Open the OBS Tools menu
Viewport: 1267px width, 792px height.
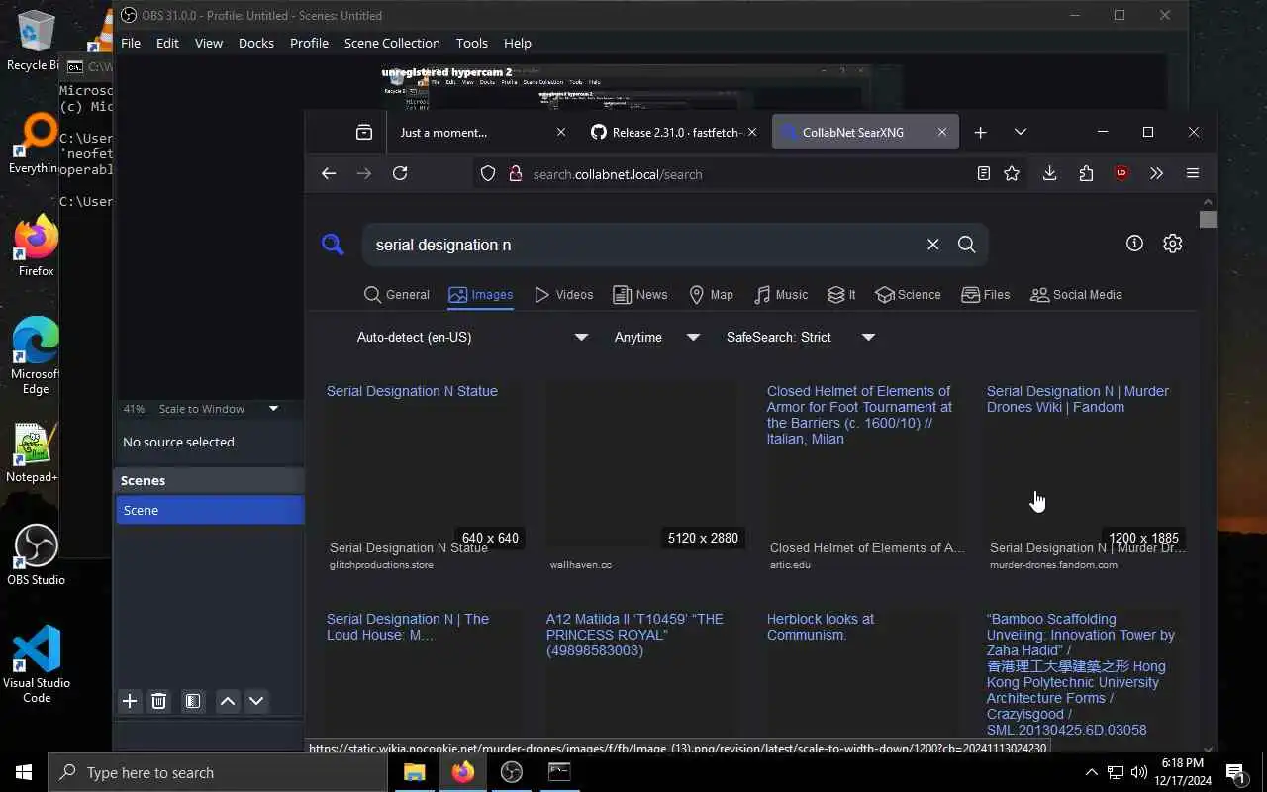(x=471, y=43)
